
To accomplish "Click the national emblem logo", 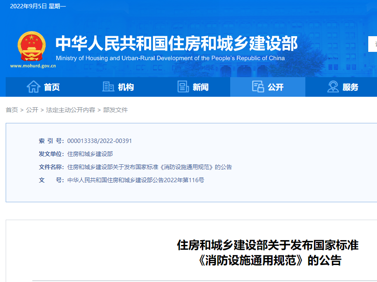I will (32, 46).
